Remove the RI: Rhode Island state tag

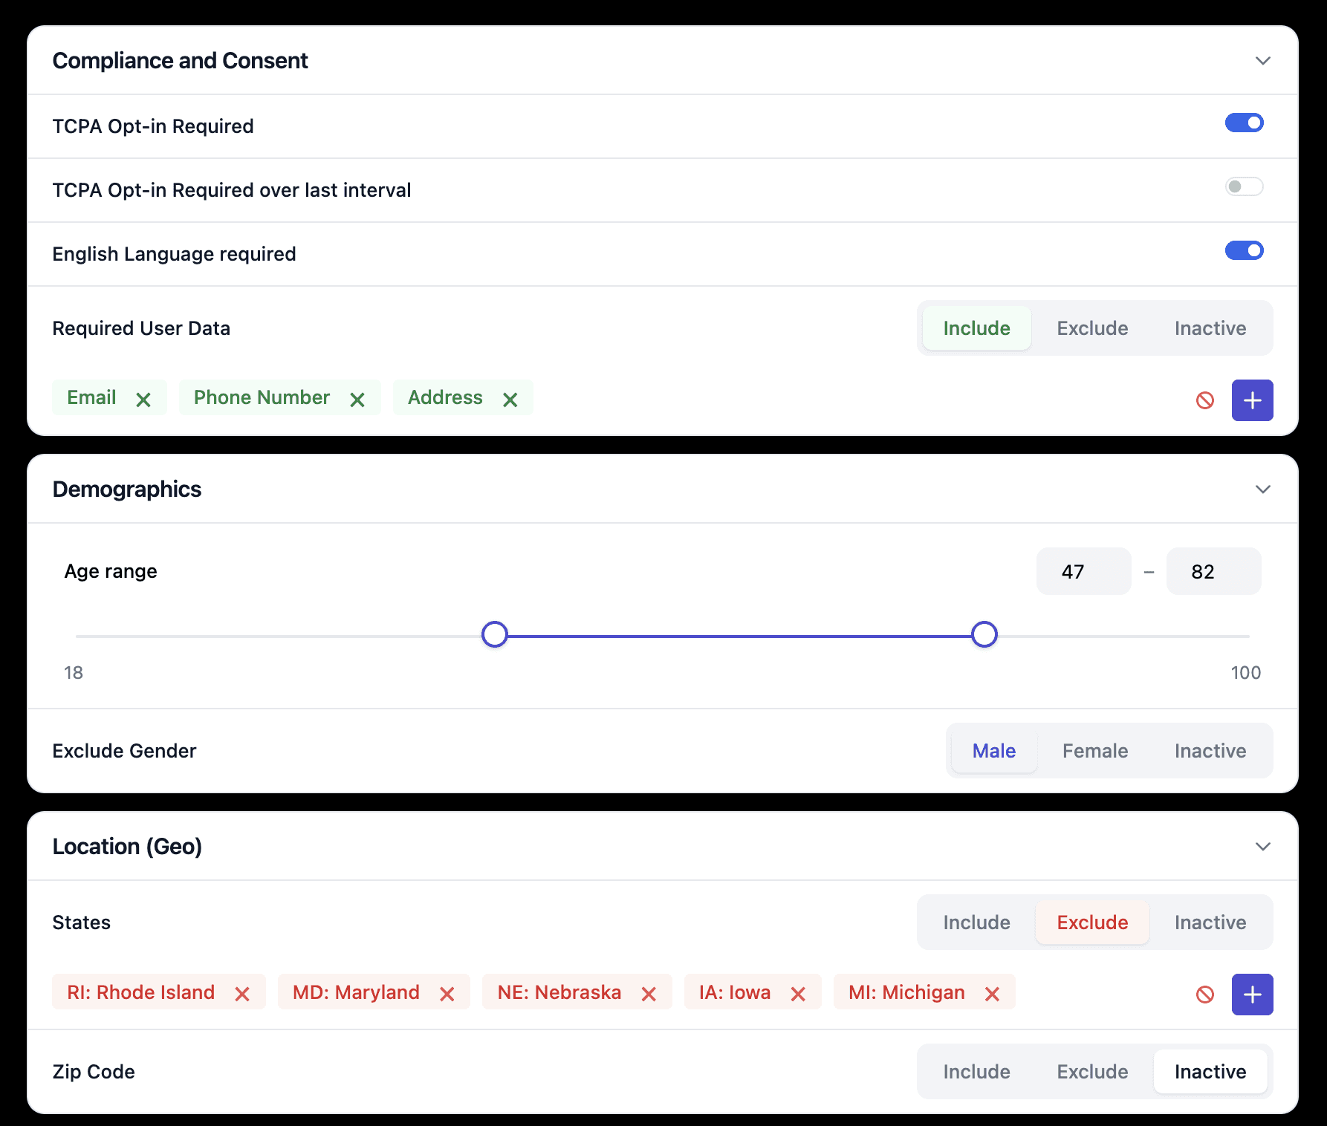pos(242,994)
